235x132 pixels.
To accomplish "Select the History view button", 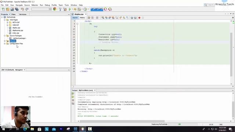I will tap(82, 18).
